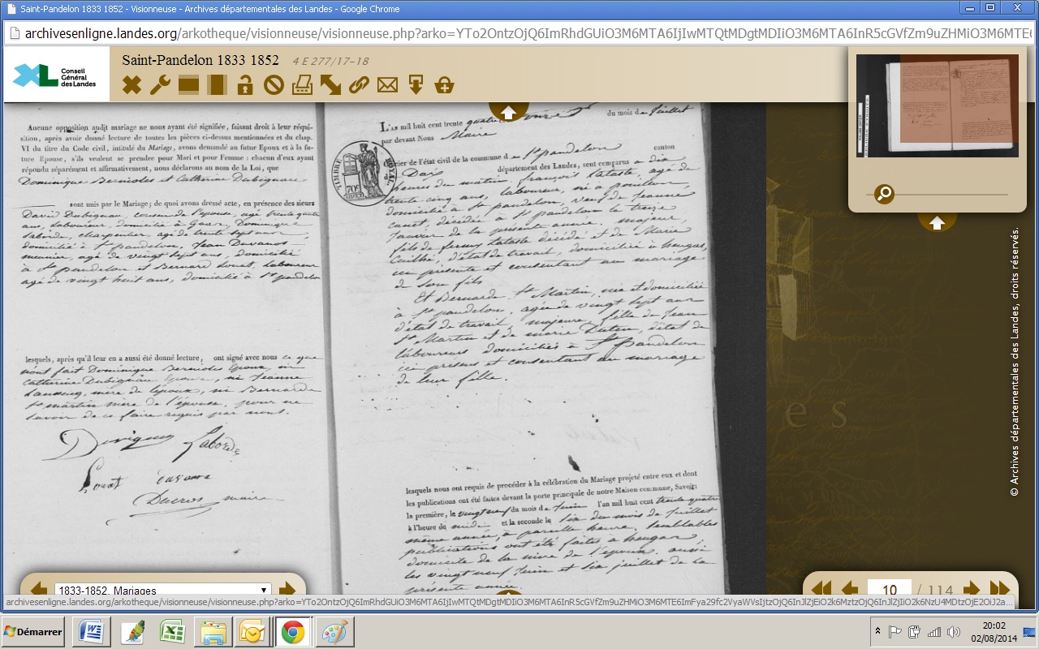Get the permalink via chain icon

coord(359,85)
